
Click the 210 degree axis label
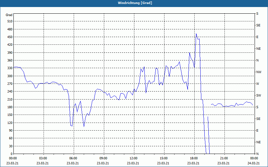(x=10, y=99)
